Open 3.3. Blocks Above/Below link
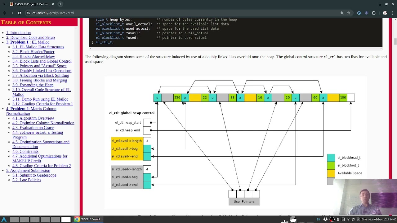Viewport: 397px width, 223px height. [x=33, y=56]
